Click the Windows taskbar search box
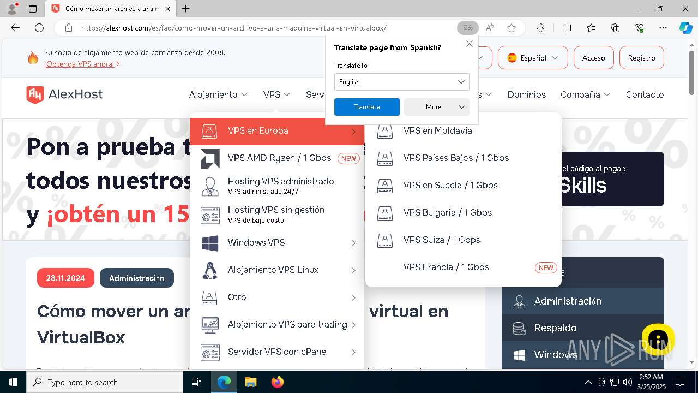This screenshot has height=393, width=698. pyautogui.click(x=105, y=382)
